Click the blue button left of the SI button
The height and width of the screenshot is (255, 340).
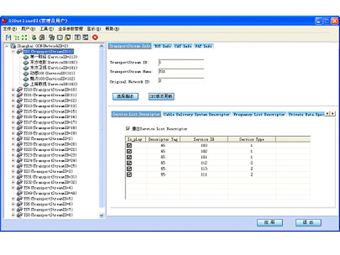click(x=125, y=96)
